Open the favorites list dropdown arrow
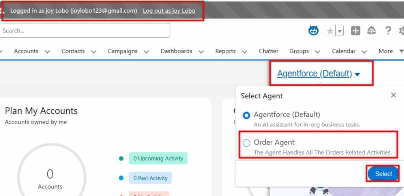Image resolution: width=404 pixels, height=196 pixels. point(340,31)
